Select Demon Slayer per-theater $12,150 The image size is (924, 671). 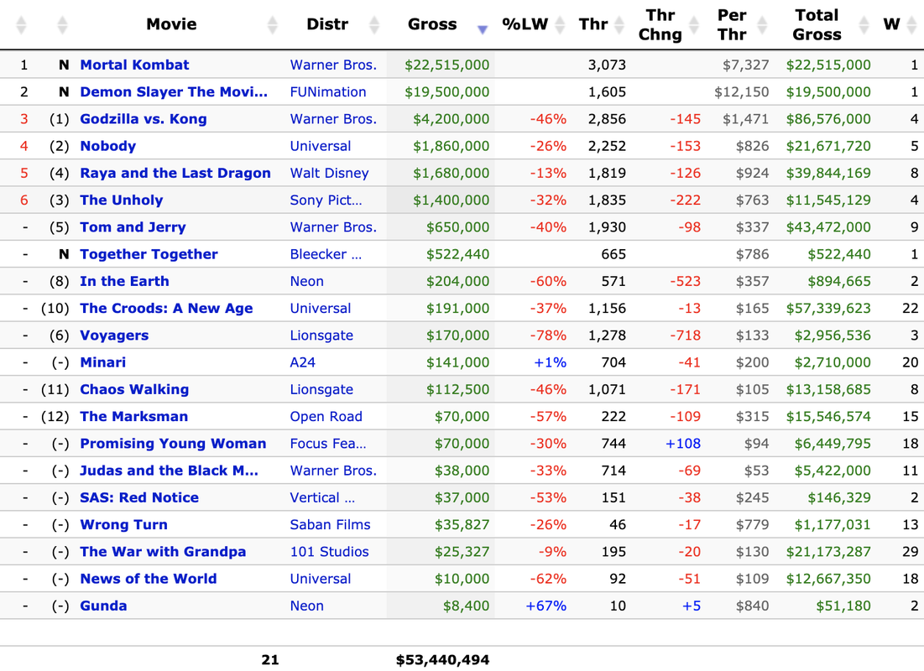coord(741,92)
